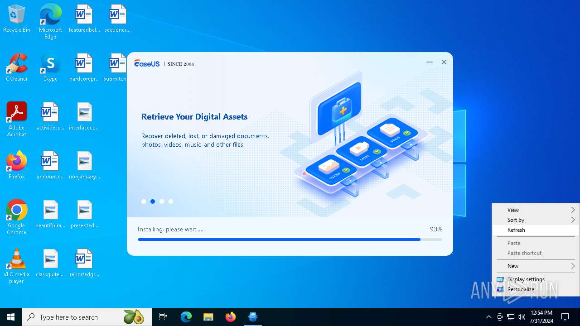Open Microsoft Edge desktop shortcut
The image size is (580, 326).
coord(50,21)
